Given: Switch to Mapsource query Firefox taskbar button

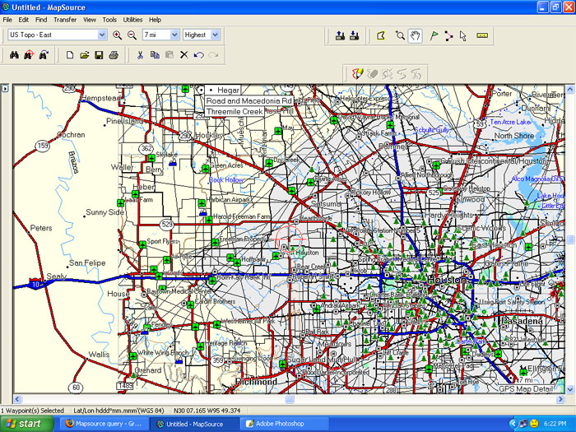Looking at the screenshot, I should point(104,424).
